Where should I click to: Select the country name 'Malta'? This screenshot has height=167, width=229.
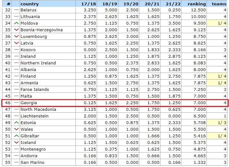[26, 96]
